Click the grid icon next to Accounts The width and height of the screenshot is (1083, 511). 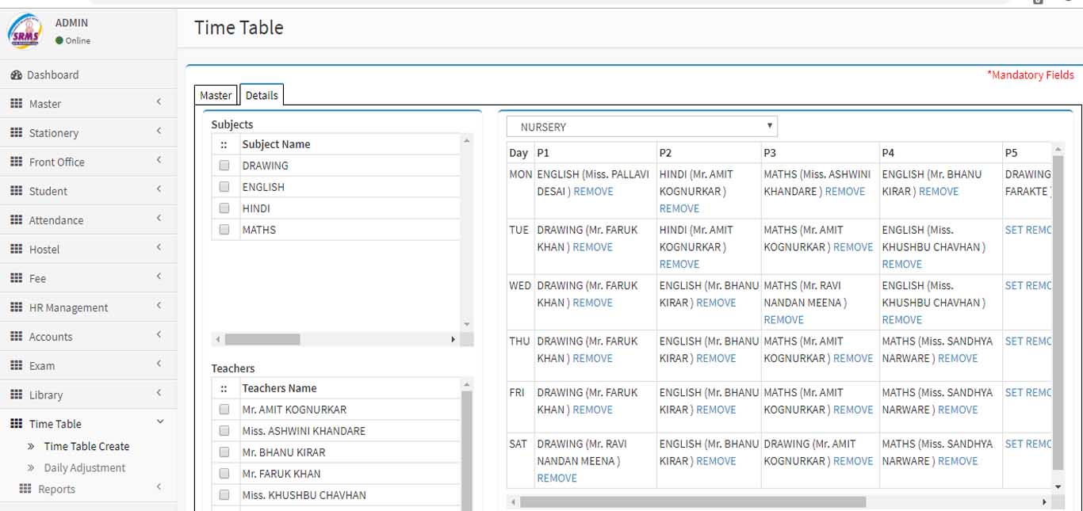pyautogui.click(x=16, y=337)
